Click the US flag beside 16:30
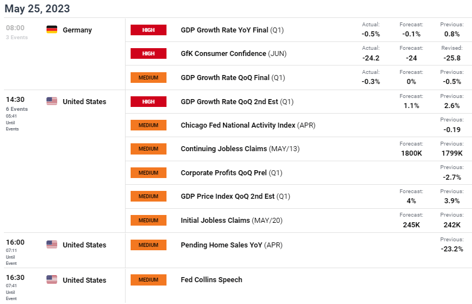Viewport: 472px width, 304px height. pos(52,279)
